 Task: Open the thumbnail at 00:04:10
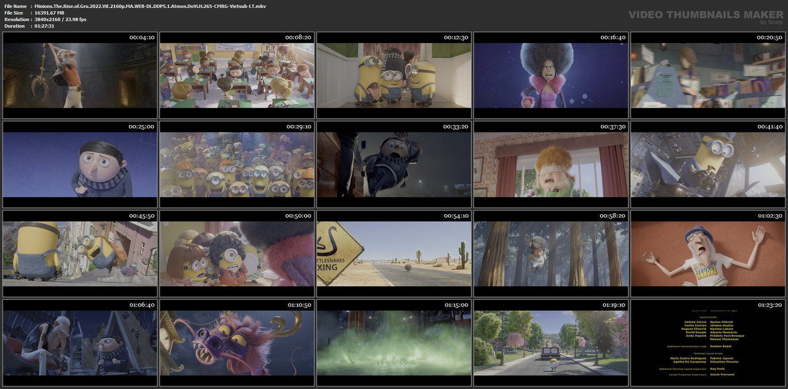tap(80, 75)
